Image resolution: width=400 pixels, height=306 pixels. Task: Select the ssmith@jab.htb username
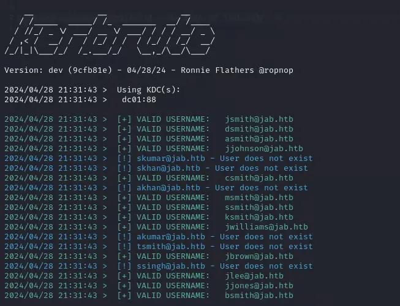coord(259,207)
